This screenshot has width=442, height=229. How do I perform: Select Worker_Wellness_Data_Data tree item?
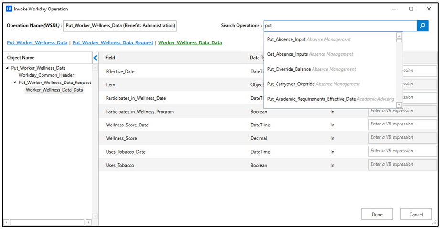[54, 90]
